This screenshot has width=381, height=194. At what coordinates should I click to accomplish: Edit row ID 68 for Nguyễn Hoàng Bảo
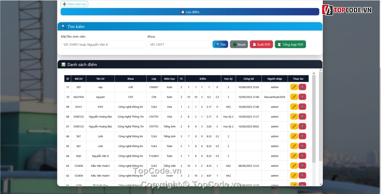[294, 117]
